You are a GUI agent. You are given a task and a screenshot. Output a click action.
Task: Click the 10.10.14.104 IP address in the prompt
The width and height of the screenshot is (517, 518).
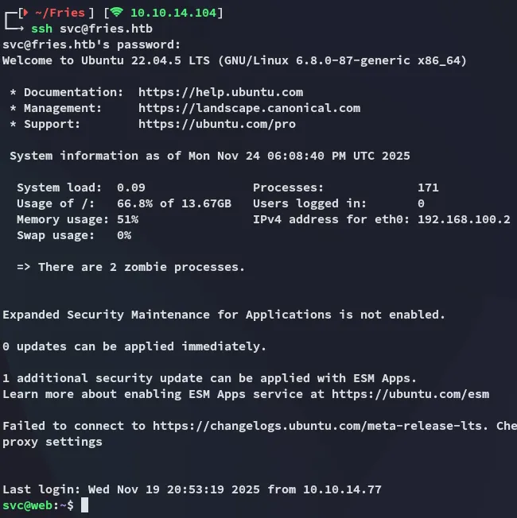click(x=173, y=13)
